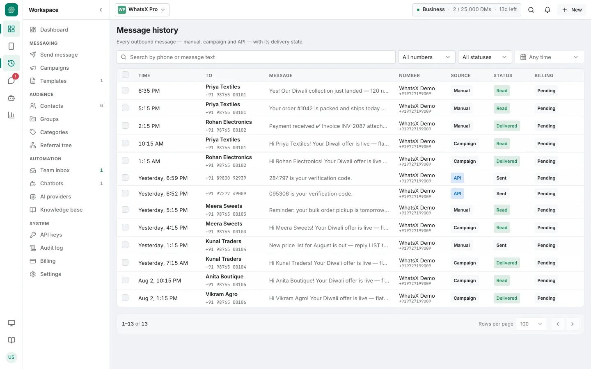Check the 10:15 AM row checkbox
The image size is (591, 369).
tap(125, 143)
